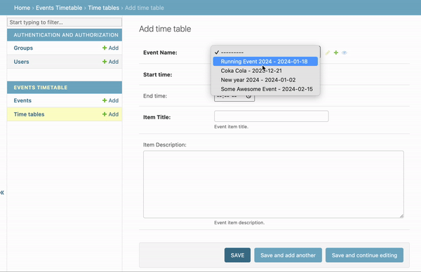Click the Add plus next to Groups
This screenshot has height=272, width=421.
click(110, 48)
